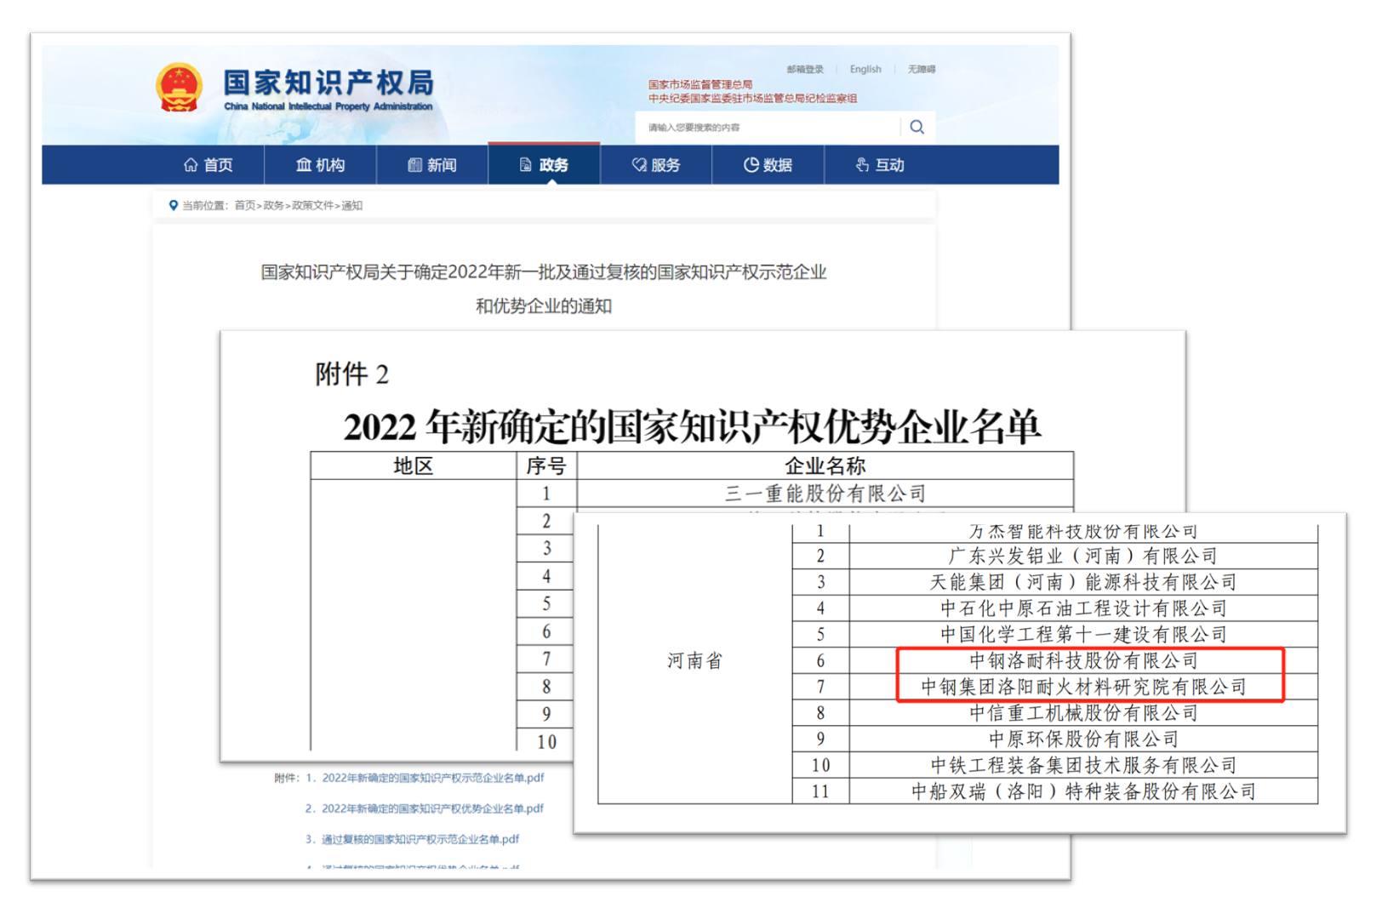The image size is (1382, 919).
Task: Switch to the English site link
Action: [x=865, y=69]
